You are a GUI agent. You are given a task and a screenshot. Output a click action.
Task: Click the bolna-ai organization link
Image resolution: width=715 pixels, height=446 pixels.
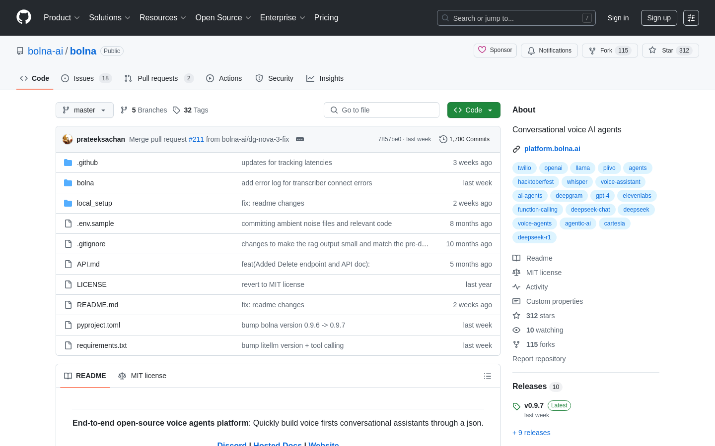click(x=46, y=51)
